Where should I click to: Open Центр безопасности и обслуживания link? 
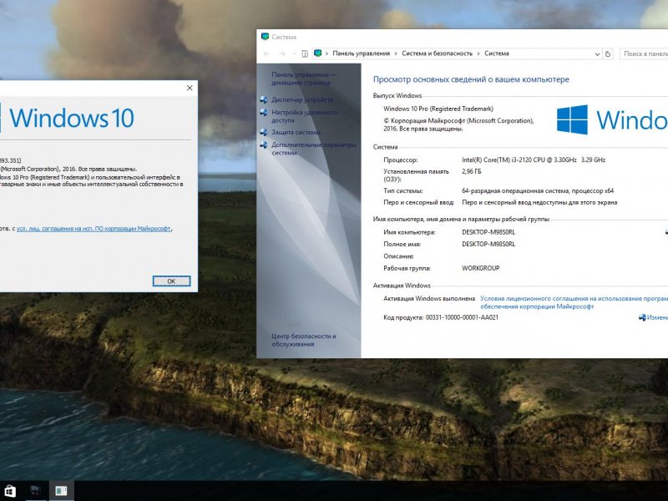[x=304, y=340]
